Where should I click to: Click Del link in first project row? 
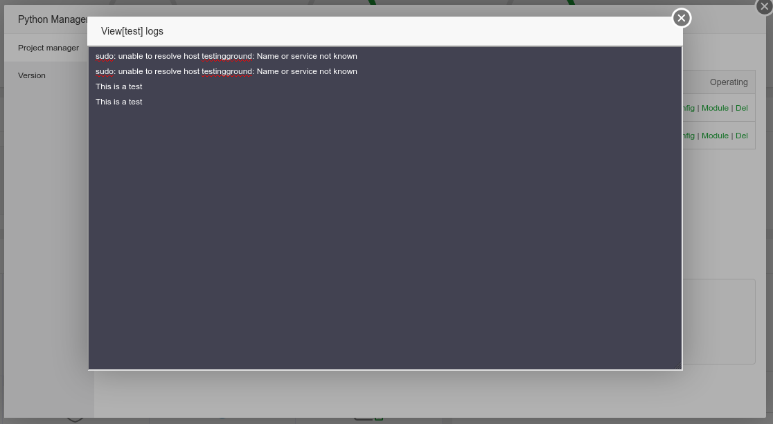pos(741,108)
